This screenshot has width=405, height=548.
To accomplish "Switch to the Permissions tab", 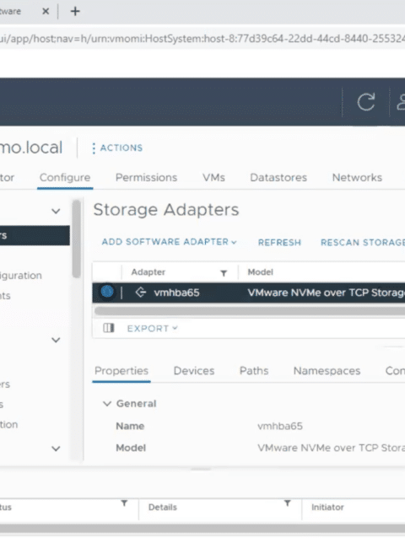I will pyautogui.click(x=146, y=178).
